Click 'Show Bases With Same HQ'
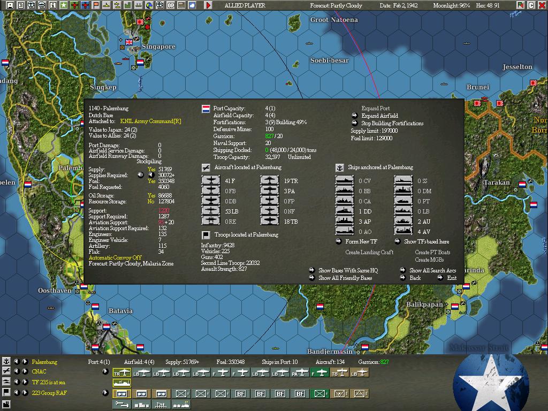Viewport: 548px width, 411px height. point(348,270)
